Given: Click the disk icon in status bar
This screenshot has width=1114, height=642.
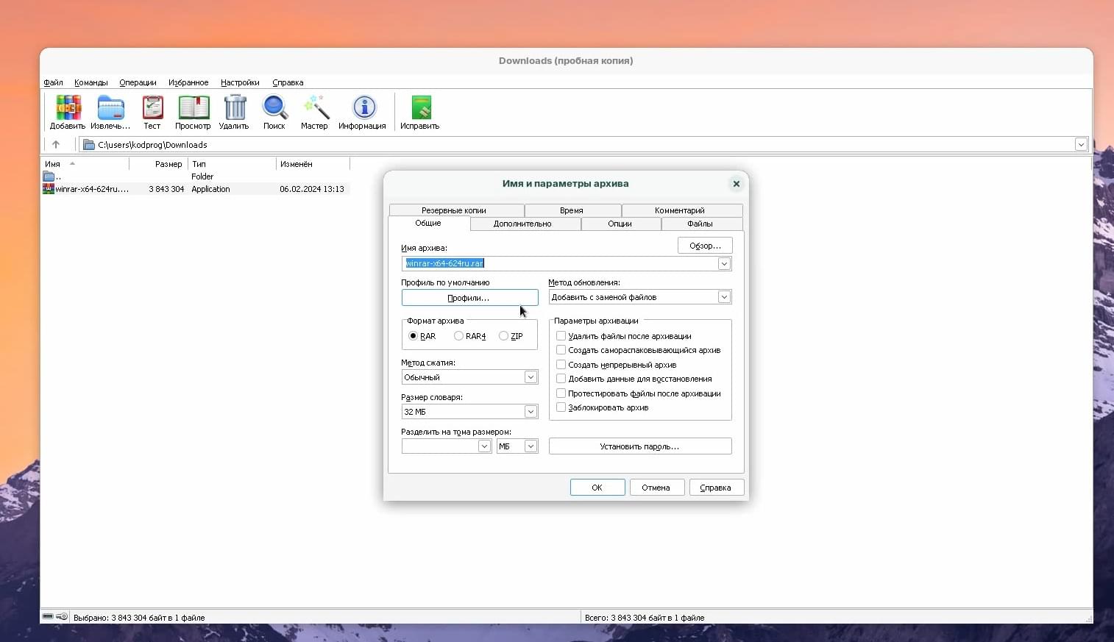Looking at the screenshot, I should tap(48, 616).
